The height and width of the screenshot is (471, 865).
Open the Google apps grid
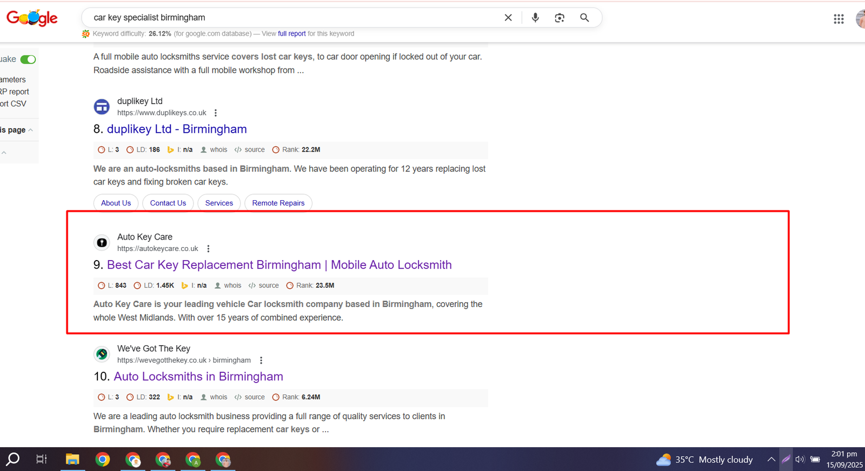(x=839, y=19)
